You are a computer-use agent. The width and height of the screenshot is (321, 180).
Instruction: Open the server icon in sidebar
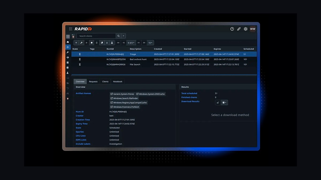[x=68, y=62]
